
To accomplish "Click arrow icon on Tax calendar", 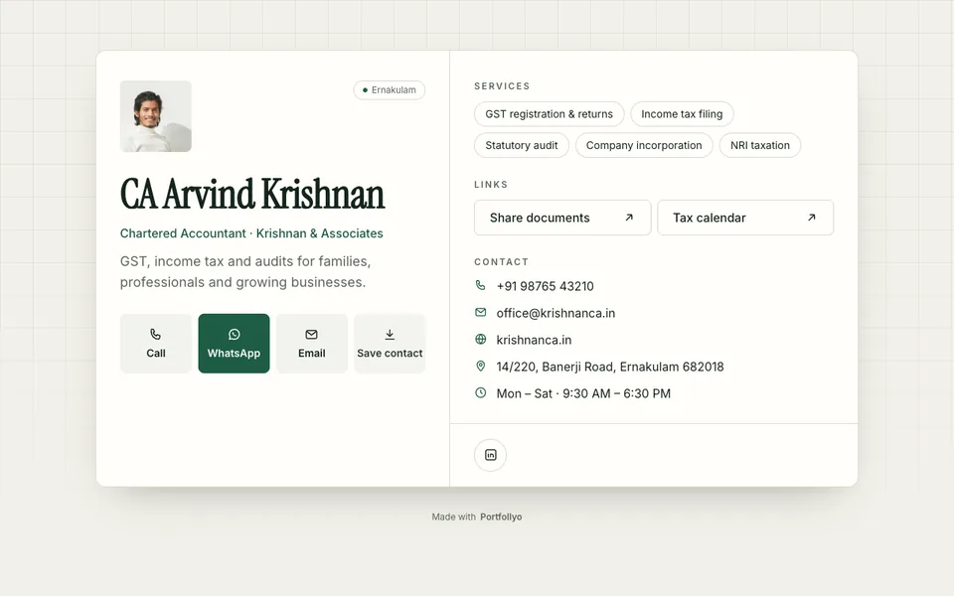I will point(812,218).
